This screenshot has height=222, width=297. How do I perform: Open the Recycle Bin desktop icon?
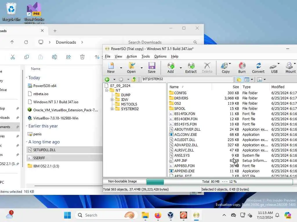coord(11,11)
